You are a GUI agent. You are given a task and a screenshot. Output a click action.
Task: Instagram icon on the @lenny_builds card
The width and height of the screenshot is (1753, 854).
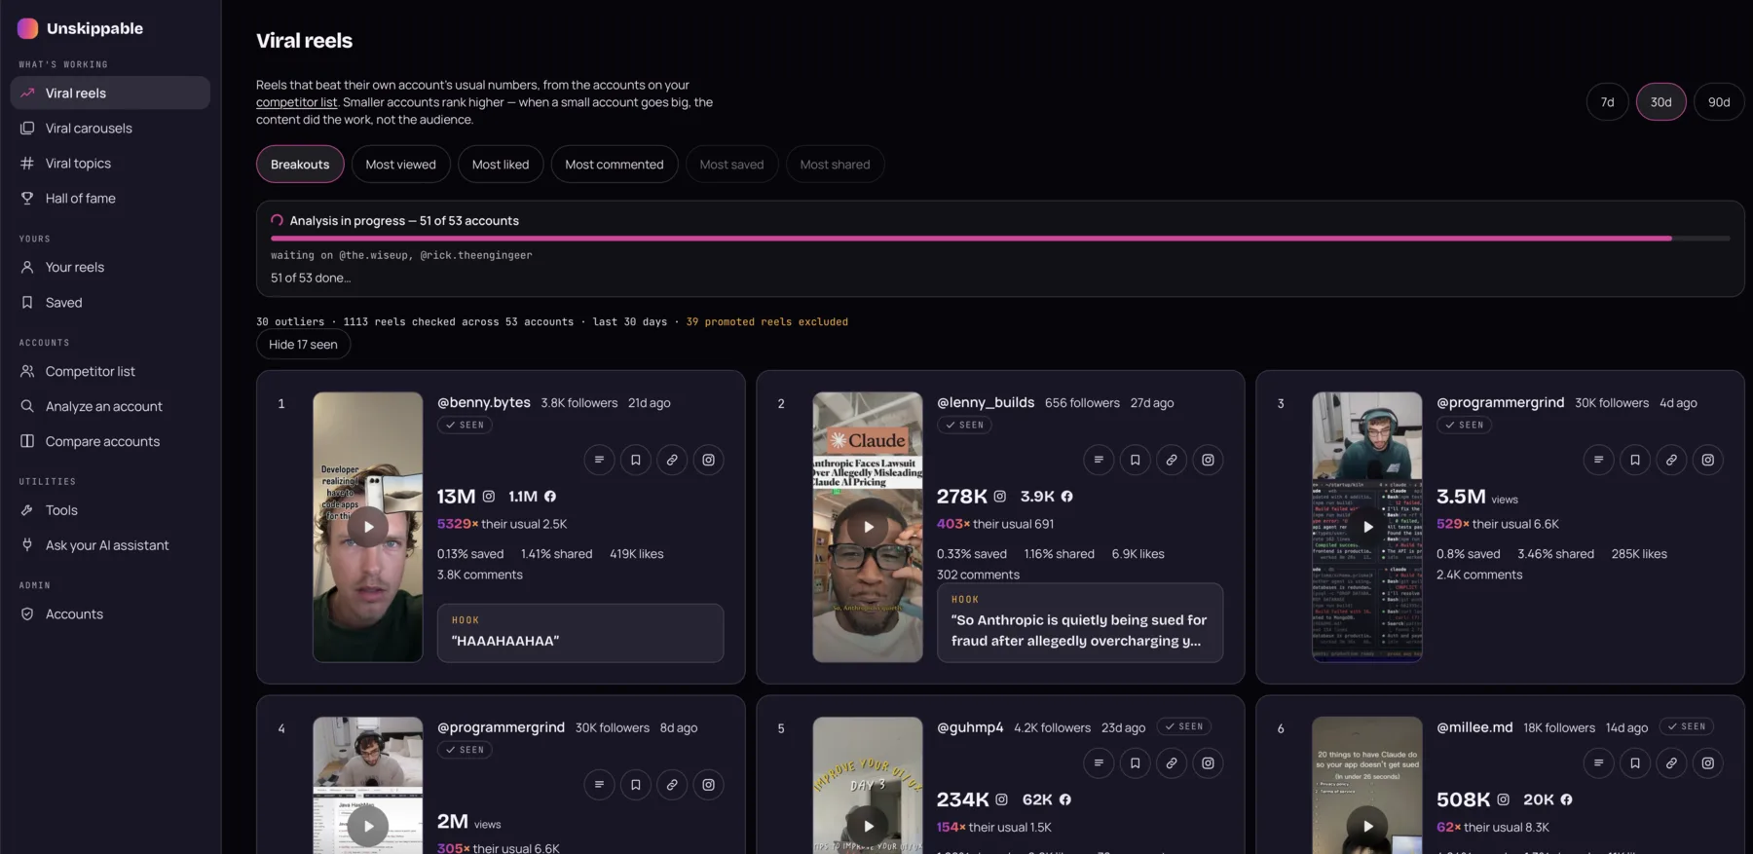(x=1209, y=460)
